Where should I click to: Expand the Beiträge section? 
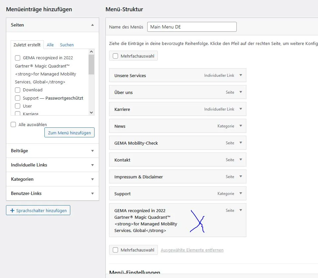point(52,151)
